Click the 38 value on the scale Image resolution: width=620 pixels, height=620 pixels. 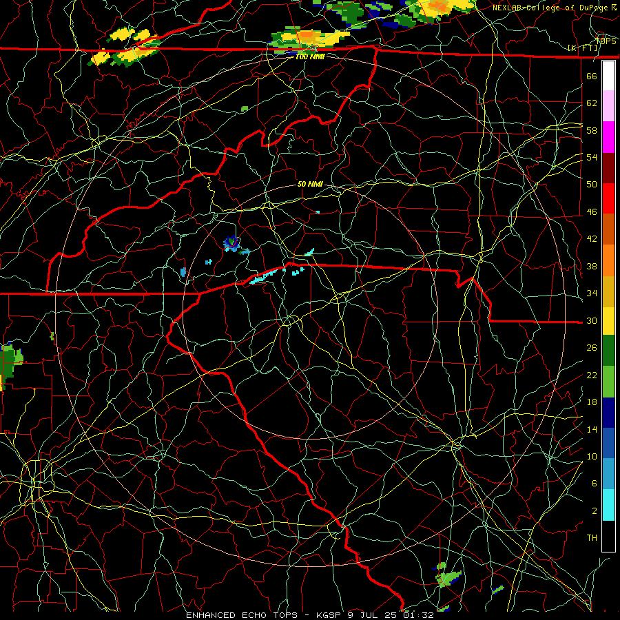pos(592,267)
